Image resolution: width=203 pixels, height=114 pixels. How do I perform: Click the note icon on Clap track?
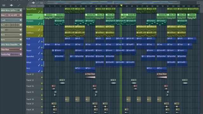click(x=39, y=47)
